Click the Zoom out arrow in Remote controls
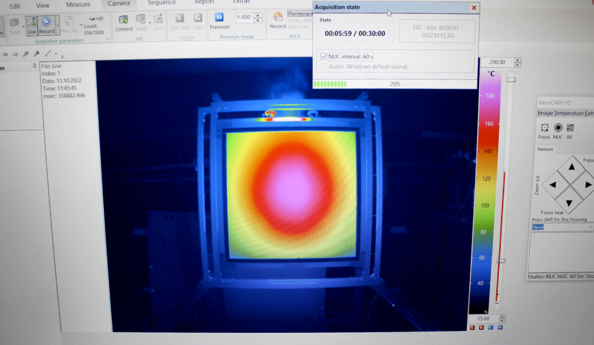594x345 pixels. [x=553, y=184]
